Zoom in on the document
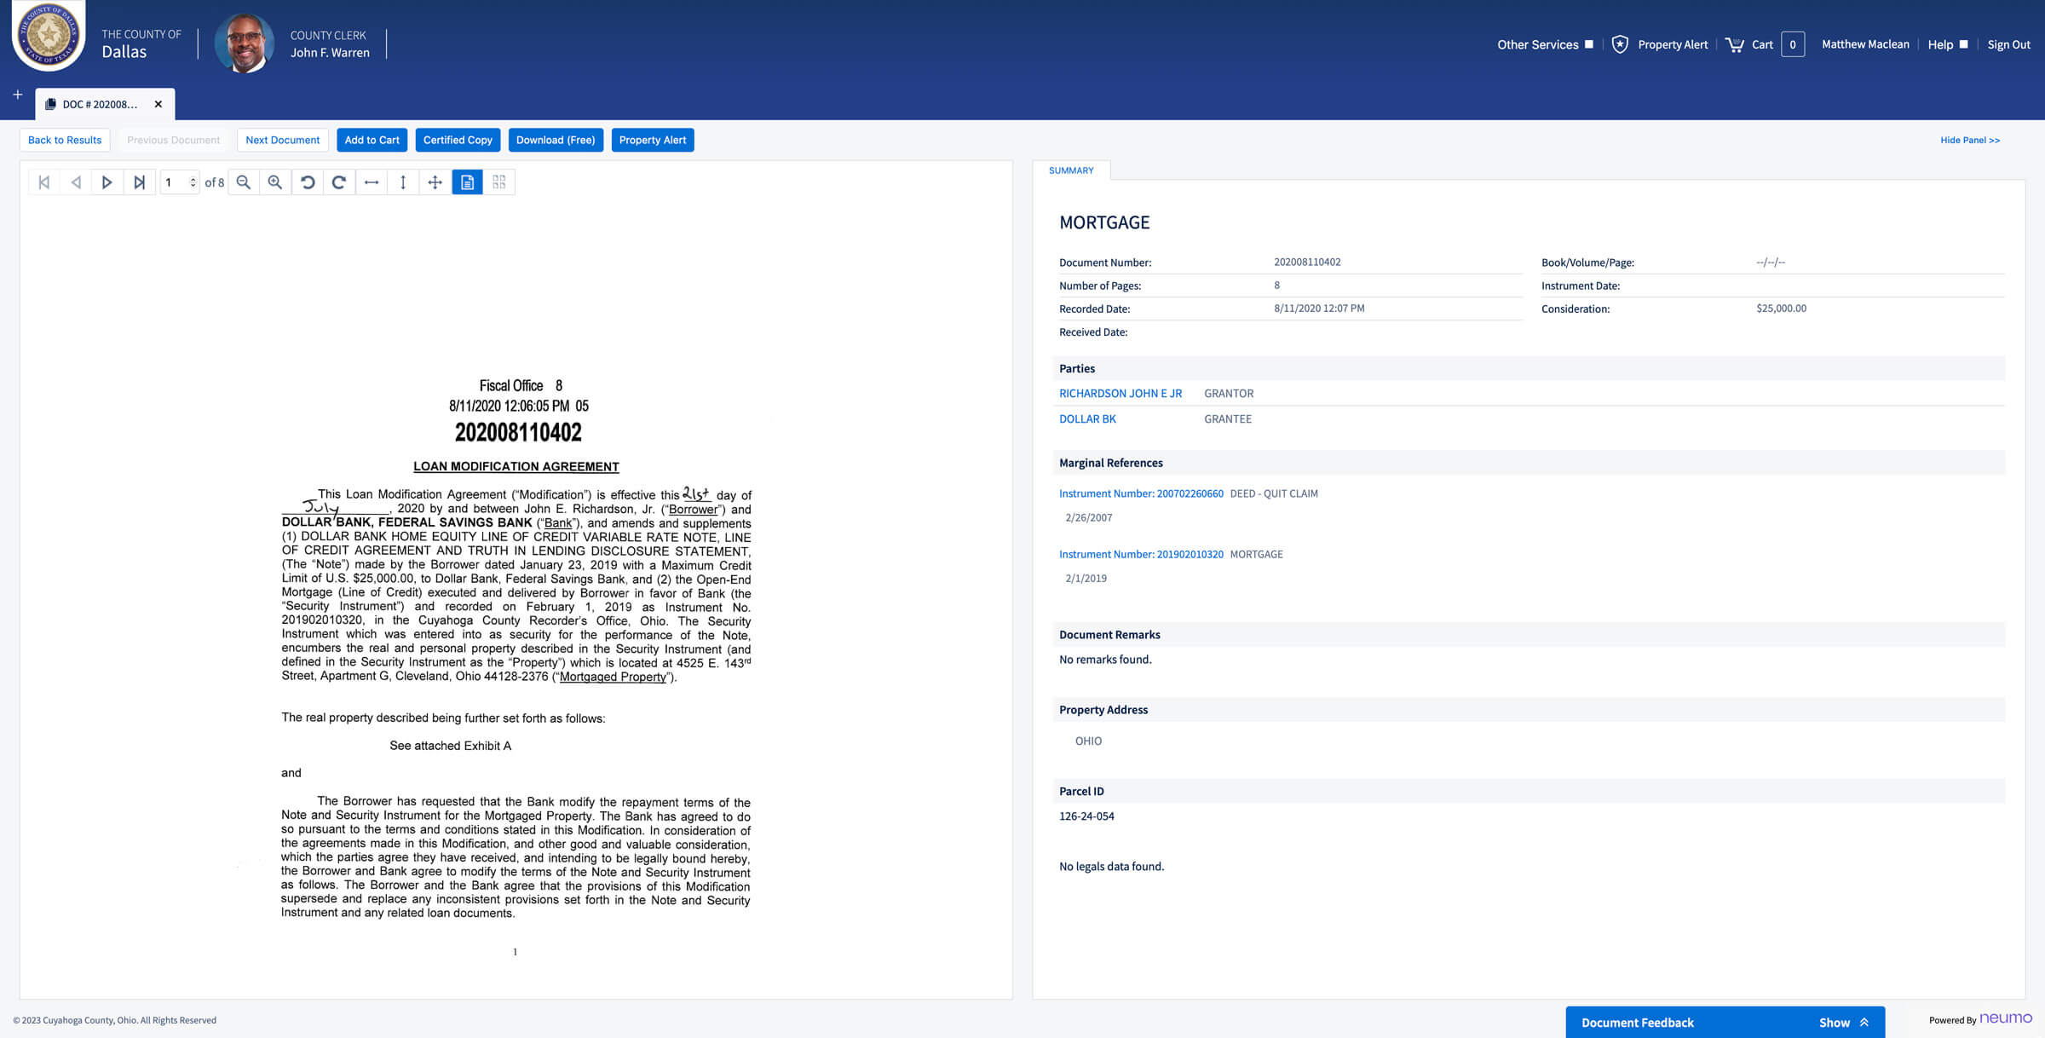2045x1038 pixels. (275, 182)
